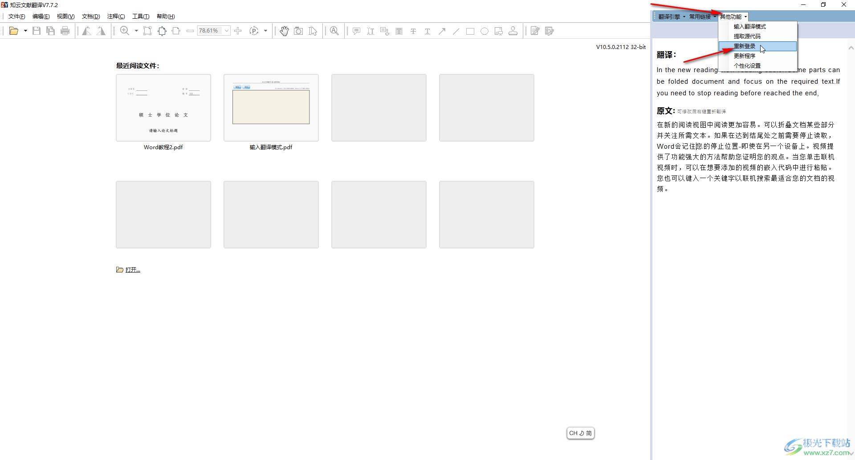
Task: Open the zoom percentage dropdown
Action: pyautogui.click(x=227, y=31)
